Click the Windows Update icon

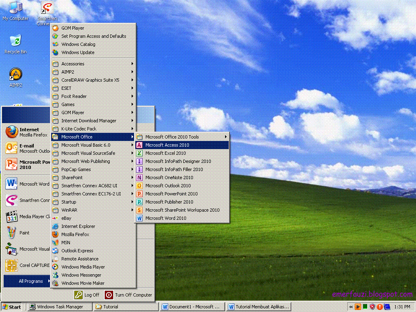55,52
